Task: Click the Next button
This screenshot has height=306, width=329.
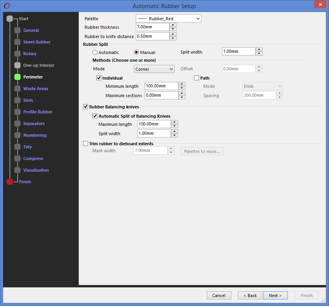Action: [275, 296]
